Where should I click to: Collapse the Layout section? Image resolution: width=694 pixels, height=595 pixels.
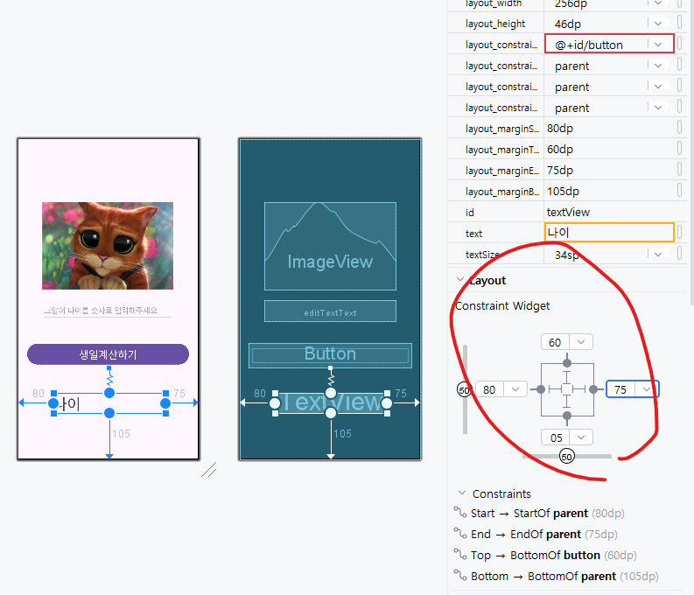(x=460, y=280)
